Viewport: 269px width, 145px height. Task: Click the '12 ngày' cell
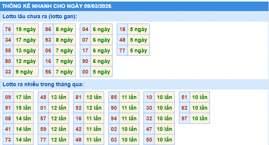pyautogui.click(x=26, y=61)
